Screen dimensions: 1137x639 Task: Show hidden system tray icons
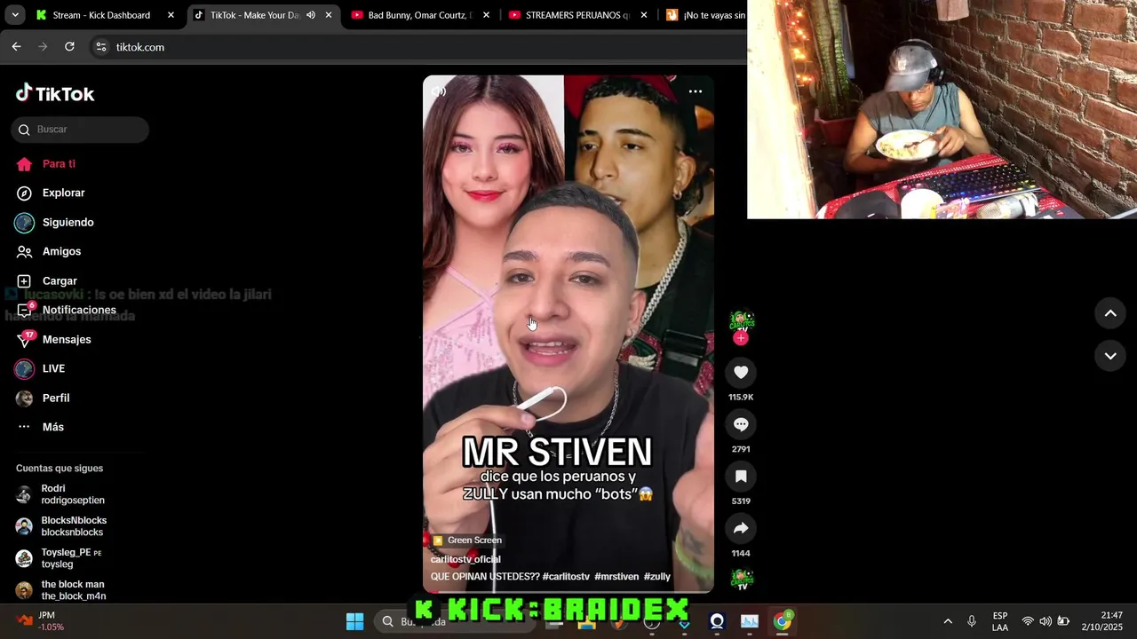pyautogui.click(x=948, y=621)
